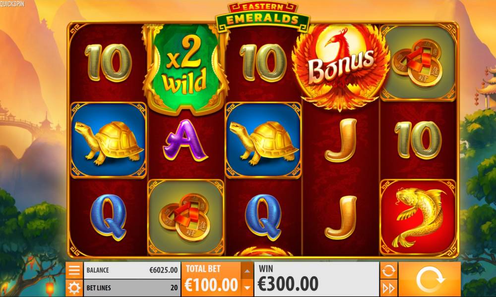Click the Total Bet €100.00 panel
This screenshot has height=297, width=496.
point(211,279)
